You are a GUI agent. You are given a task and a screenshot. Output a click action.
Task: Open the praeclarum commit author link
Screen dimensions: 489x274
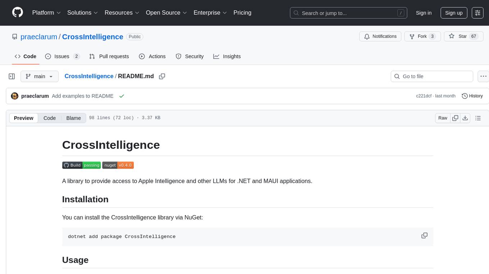click(x=35, y=96)
